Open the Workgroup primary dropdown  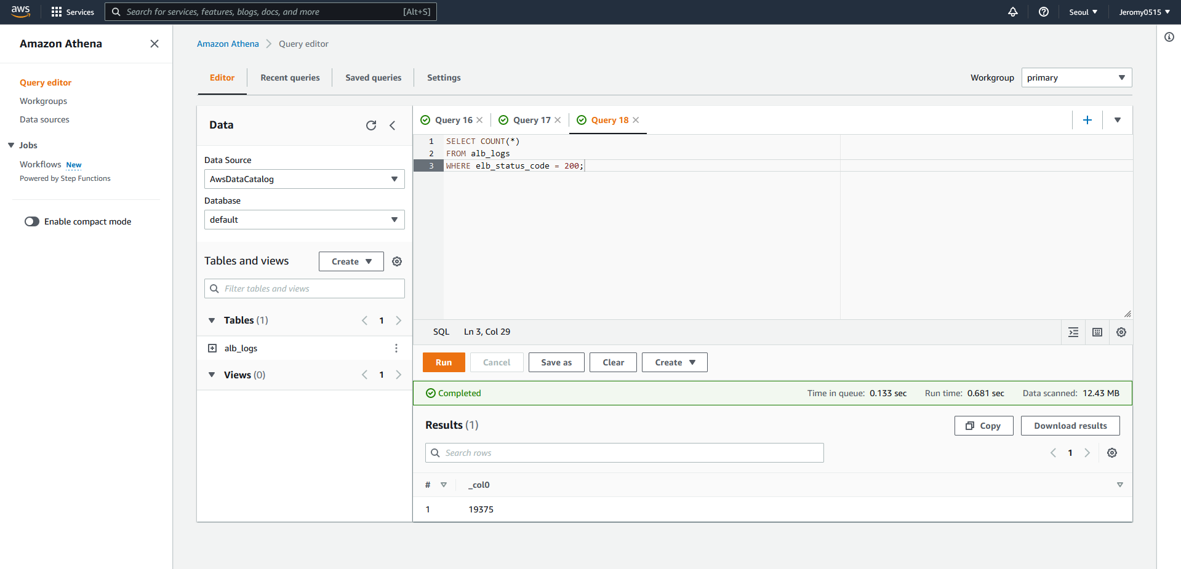1076,78
